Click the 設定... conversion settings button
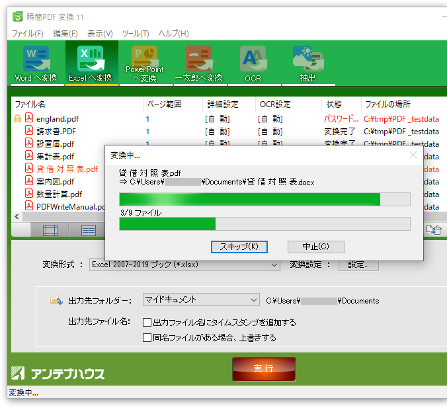 tap(358, 265)
